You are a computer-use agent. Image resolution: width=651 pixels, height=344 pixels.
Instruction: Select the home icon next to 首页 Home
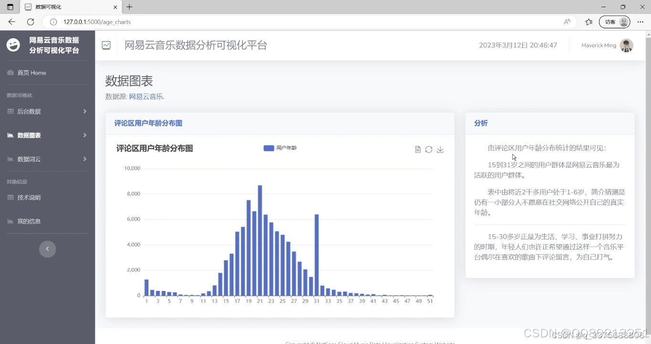[10, 73]
